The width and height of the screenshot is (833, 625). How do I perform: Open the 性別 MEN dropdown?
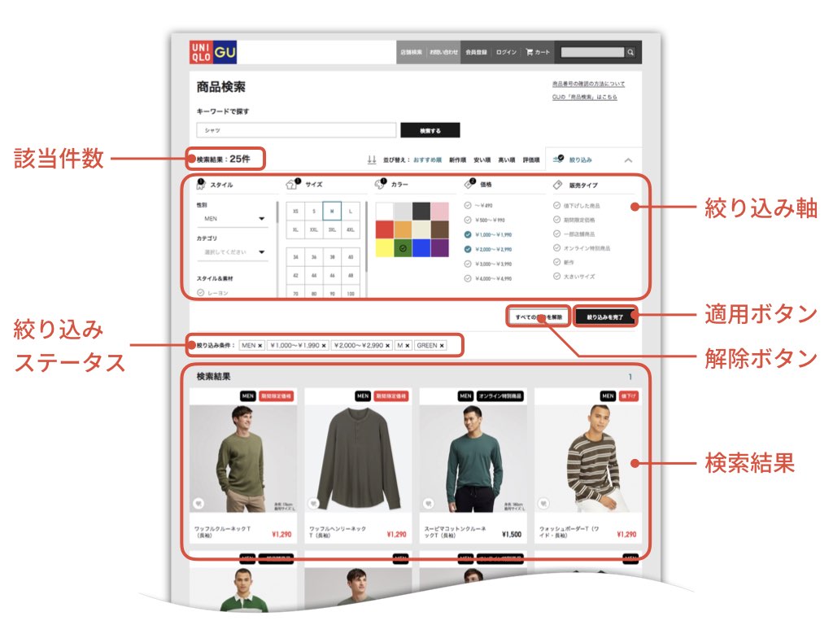233,218
